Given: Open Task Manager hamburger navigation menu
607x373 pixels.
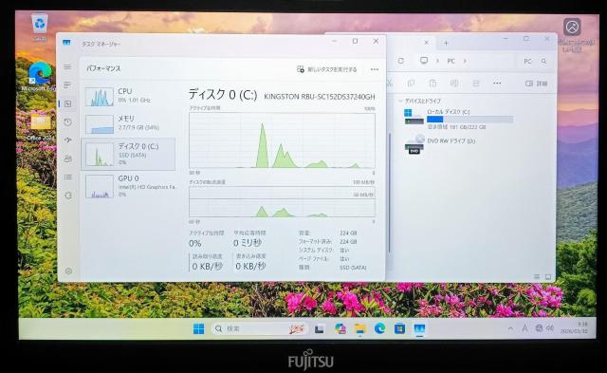Looking at the screenshot, I should click(67, 67).
